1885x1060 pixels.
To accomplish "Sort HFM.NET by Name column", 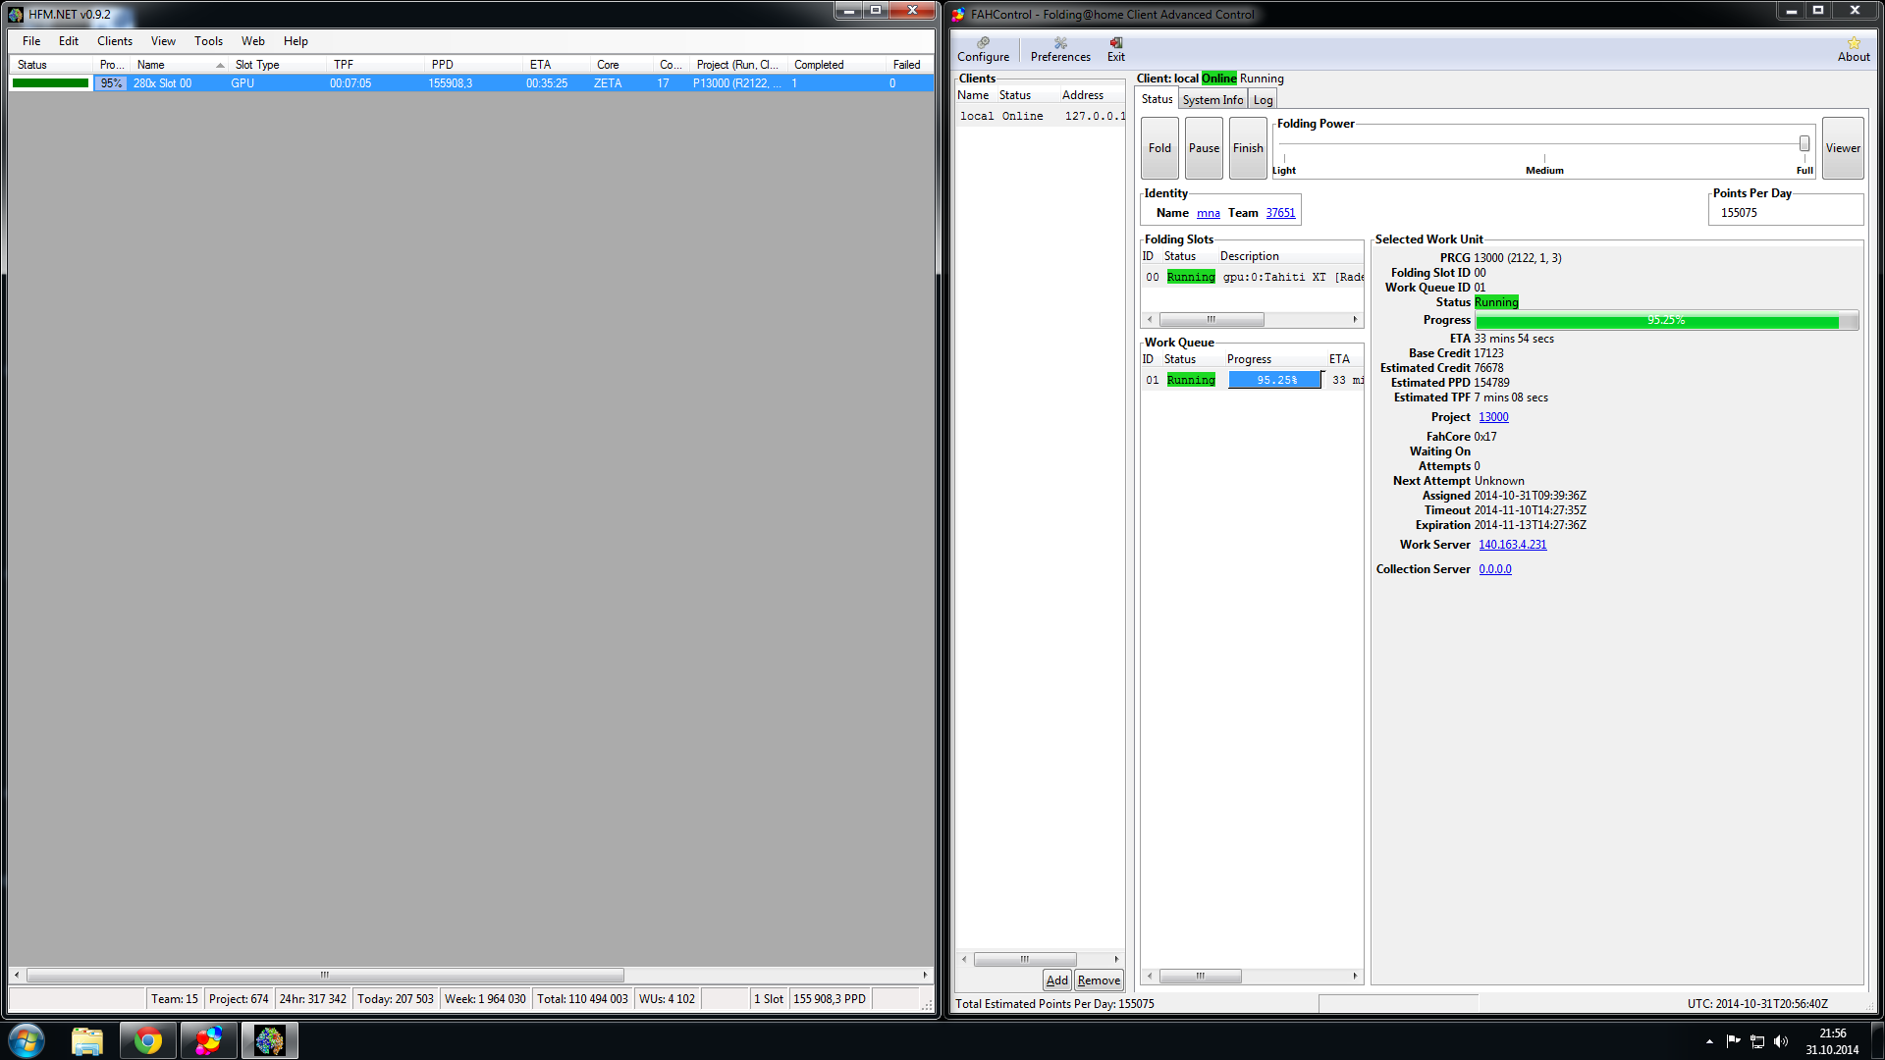I will [x=180, y=65].
